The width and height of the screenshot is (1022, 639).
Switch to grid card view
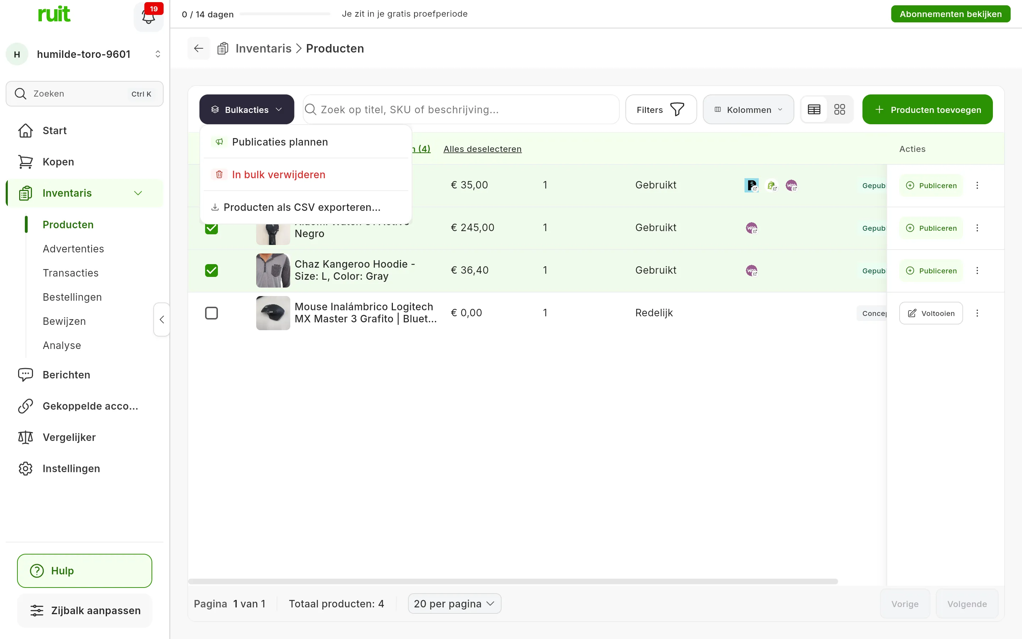point(839,109)
